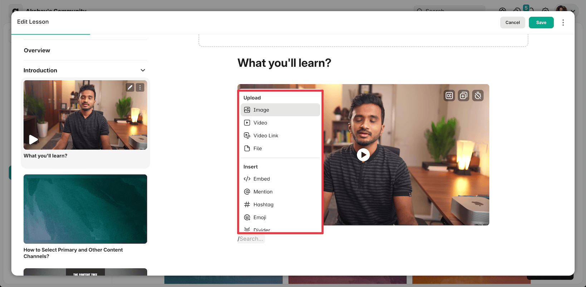The height and width of the screenshot is (287, 586).
Task: Insert a Mention
Action: click(x=263, y=192)
